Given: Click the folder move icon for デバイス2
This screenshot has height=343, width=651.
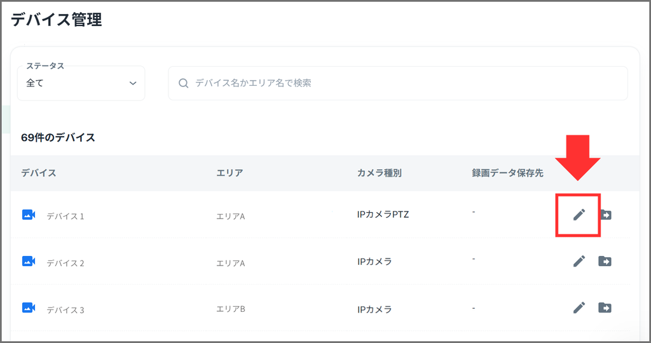Looking at the screenshot, I should coord(605,260).
